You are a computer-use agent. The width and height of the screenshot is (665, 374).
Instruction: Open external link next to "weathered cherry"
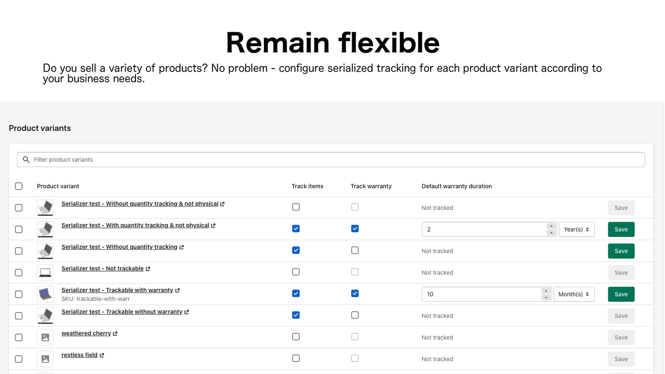pos(115,333)
